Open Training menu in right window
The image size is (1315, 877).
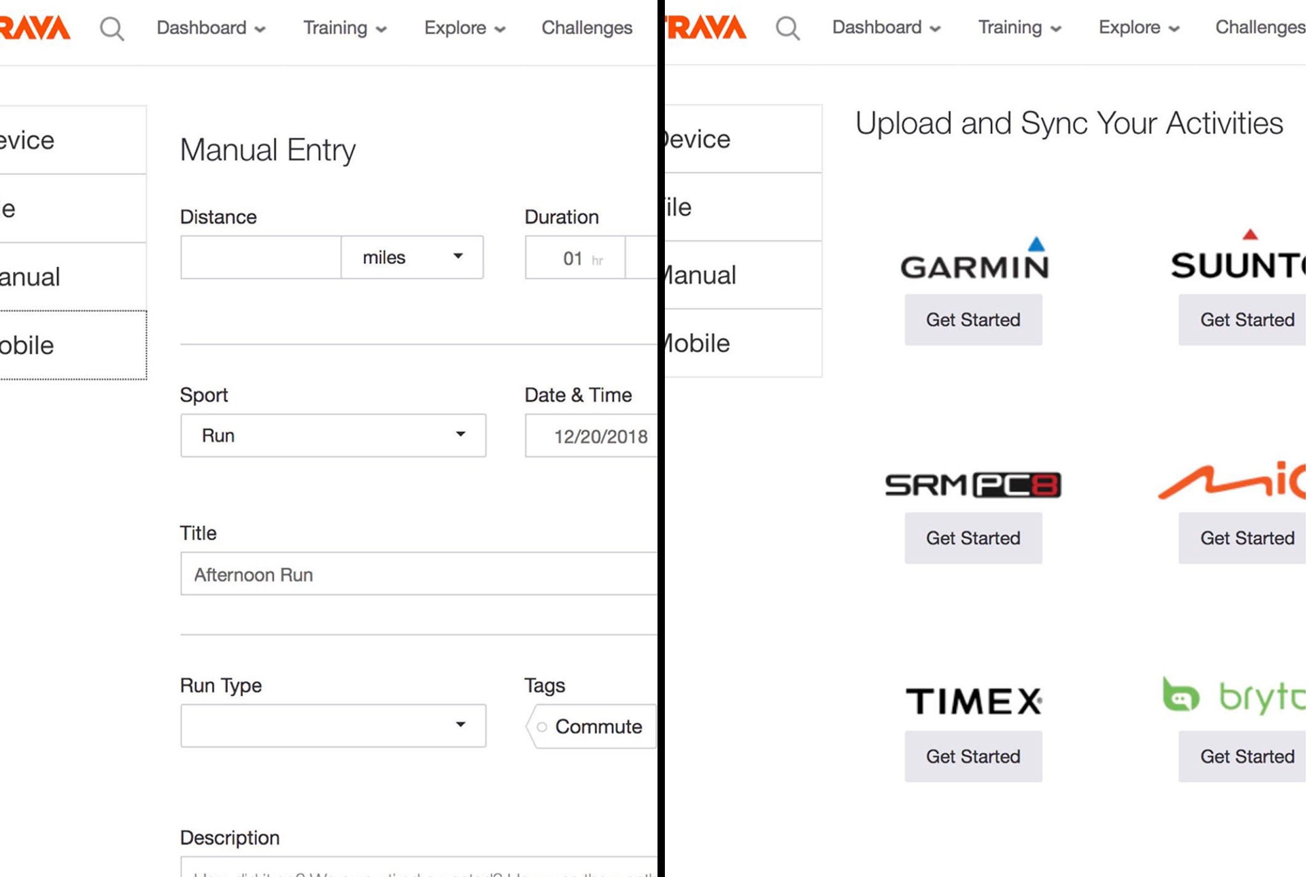pos(1020,27)
